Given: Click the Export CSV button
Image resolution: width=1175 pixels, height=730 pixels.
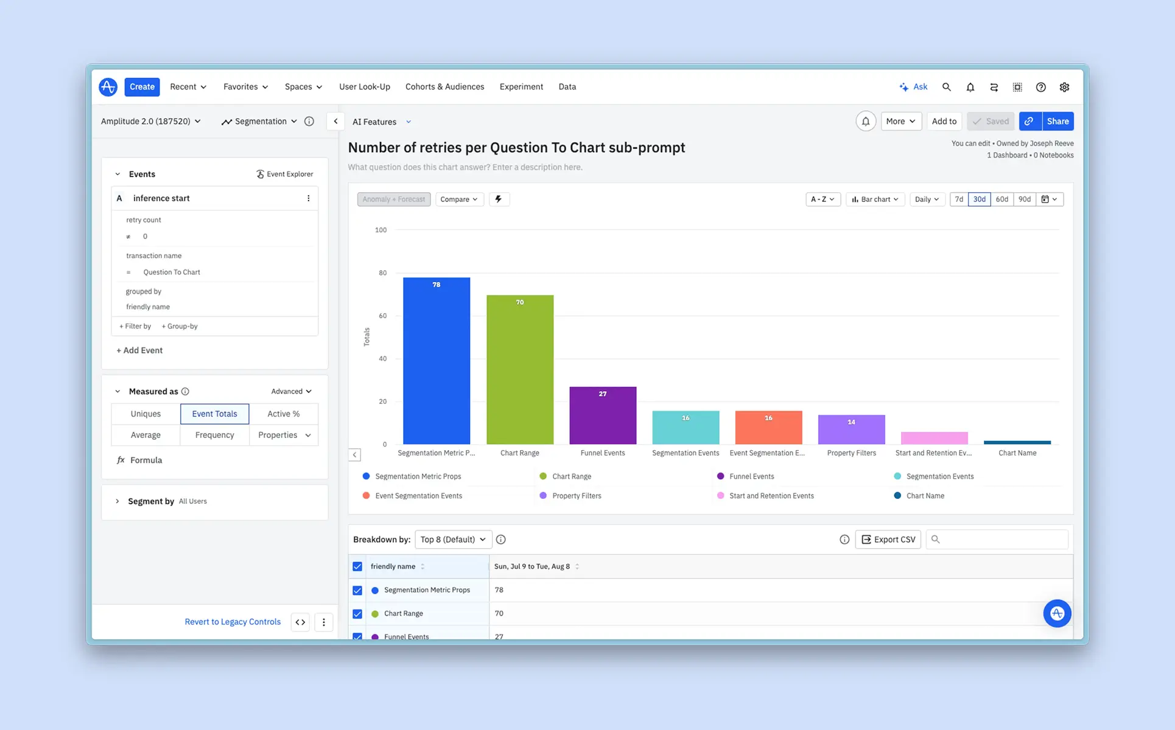Looking at the screenshot, I should (888, 540).
